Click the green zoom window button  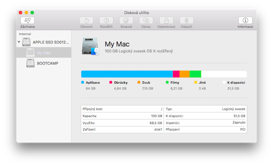pos(32,12)
